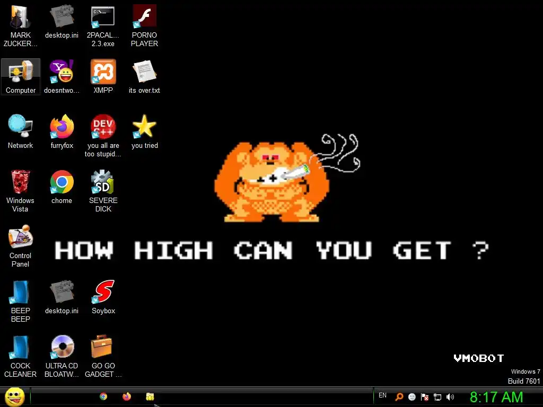Open the BEEP BEEP shortcut
Viewport: 543px width, 407px height.
[x=21, y=301]
